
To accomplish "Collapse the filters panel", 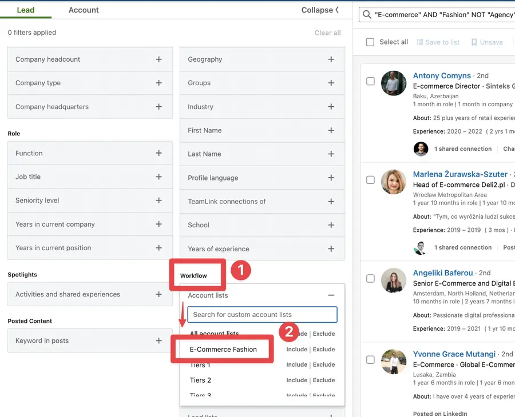I will (320, 10).
